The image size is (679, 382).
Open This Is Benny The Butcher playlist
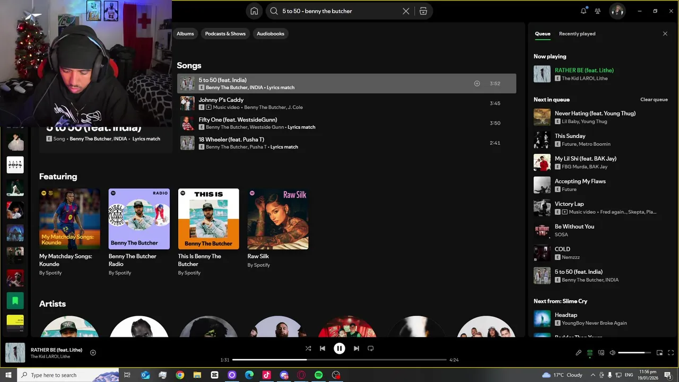(208, 232)
